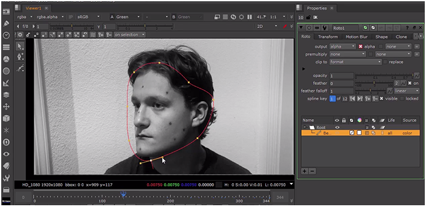Choose the Bezier points tool below the Select tool
Viewport: 426px width, 219px height.
pos(20,57)
